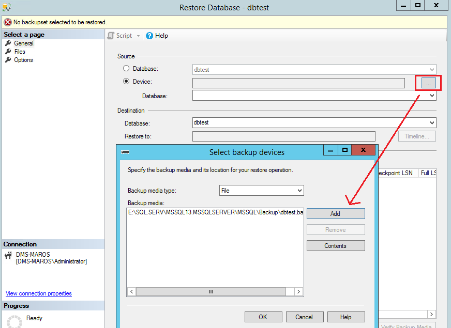Screen dimensions: 451x328
Task: Click Add to add backup media
Action: [x=335, y=214]
